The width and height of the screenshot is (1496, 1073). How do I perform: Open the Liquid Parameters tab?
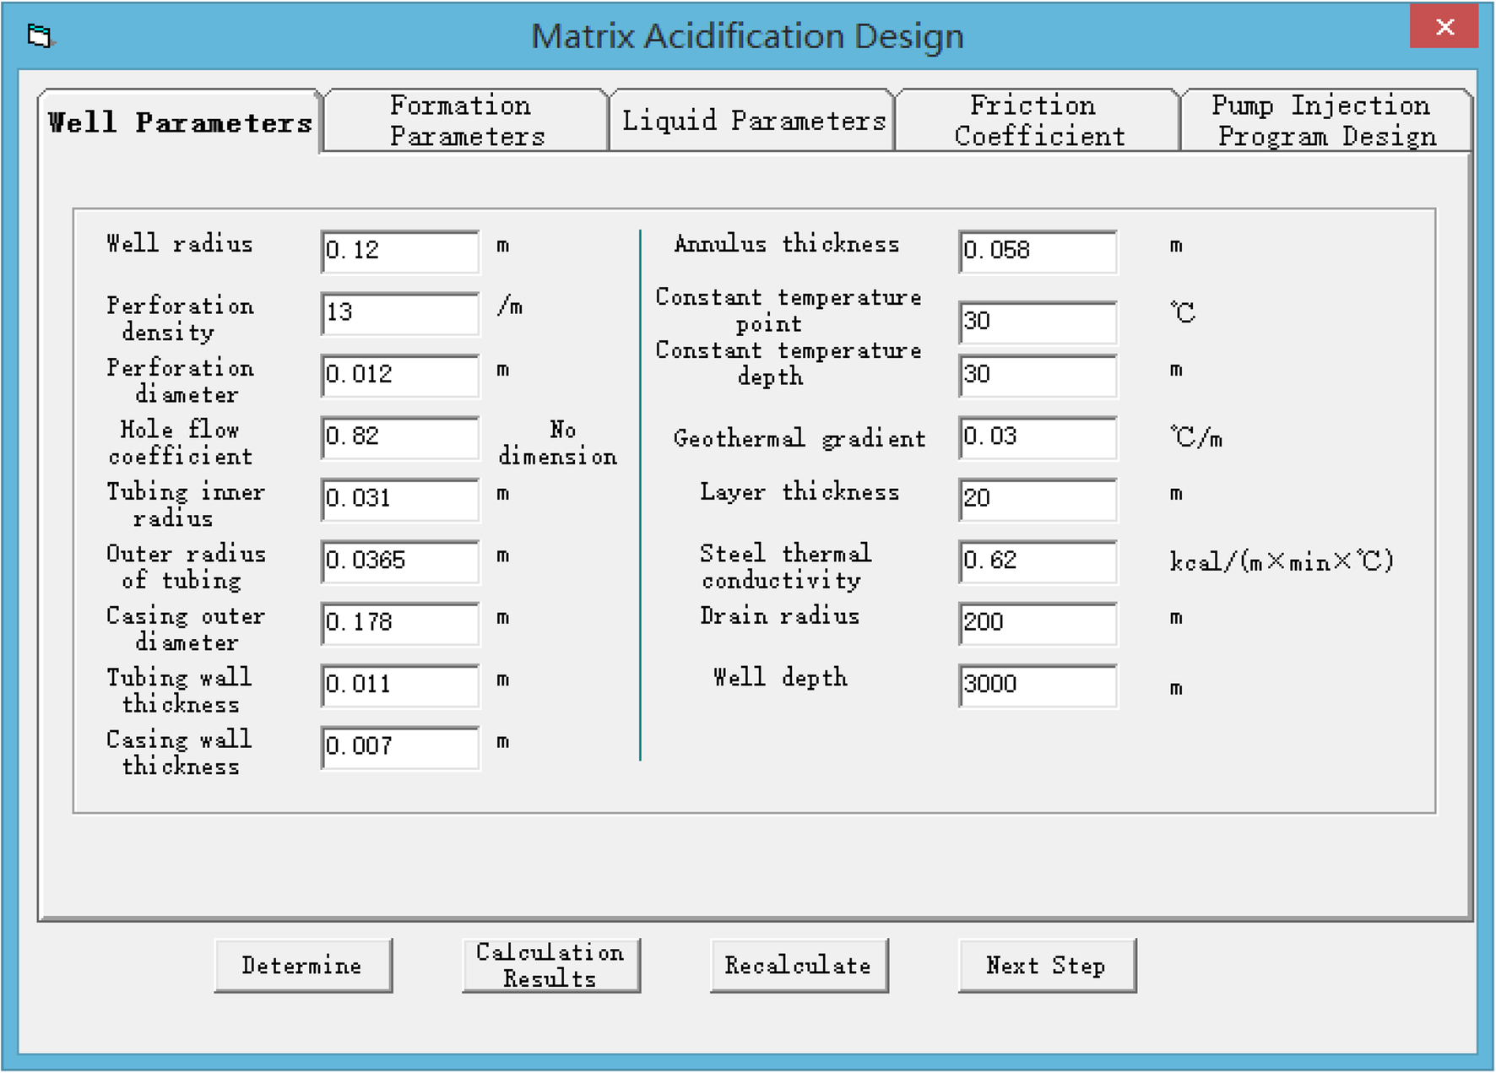click(754, 119)
